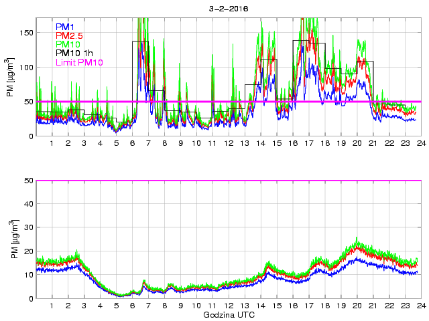This screenshot has height=321, width=429.
Task: Click the 100 tick on upper y-axis
Action: click(25, 68)
